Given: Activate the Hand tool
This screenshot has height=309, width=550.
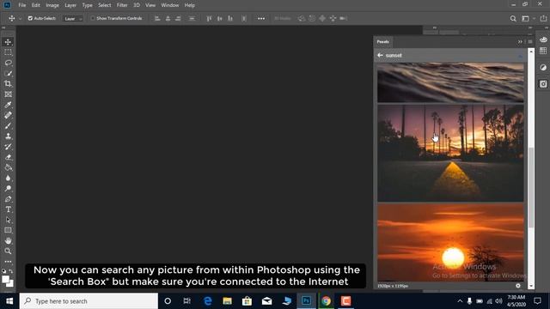Looking at the screenshot, I should coord(8,240).
